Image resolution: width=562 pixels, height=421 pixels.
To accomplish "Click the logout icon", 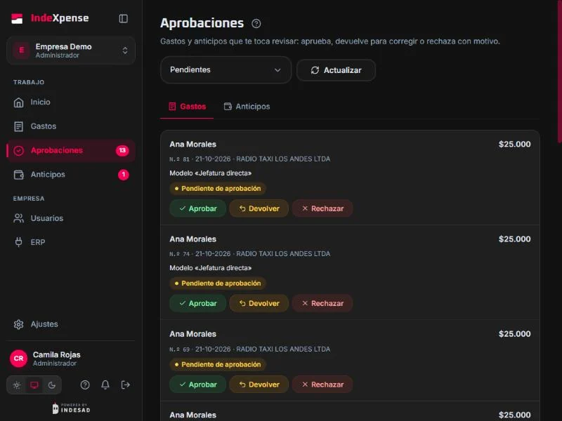I will click(x=126, y=385).
